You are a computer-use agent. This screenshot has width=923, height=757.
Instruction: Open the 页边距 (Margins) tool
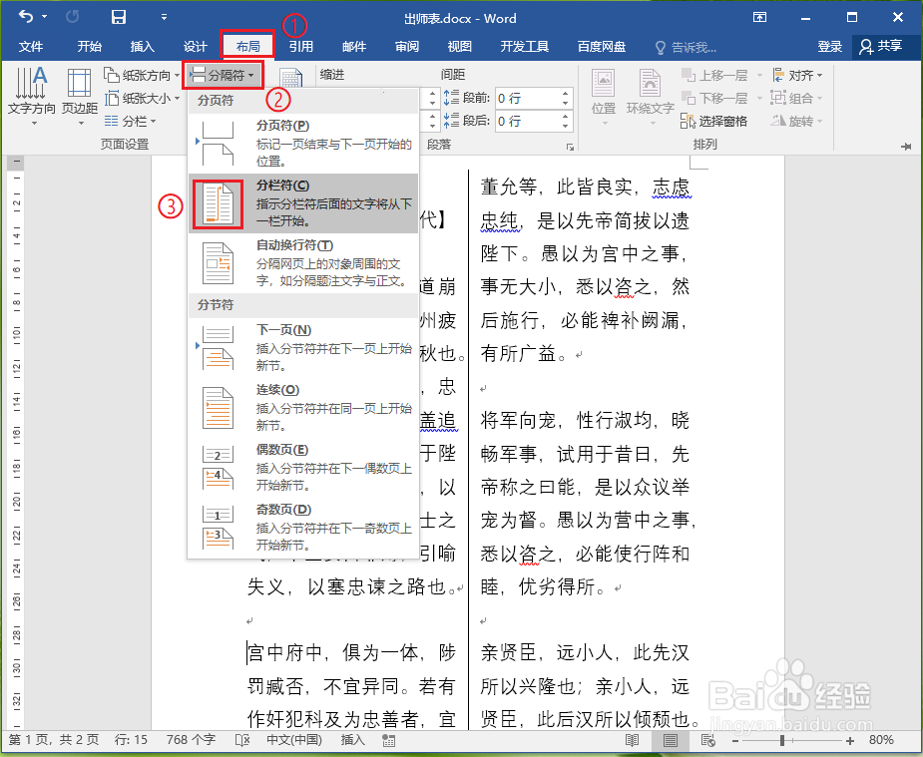(79, 95)
